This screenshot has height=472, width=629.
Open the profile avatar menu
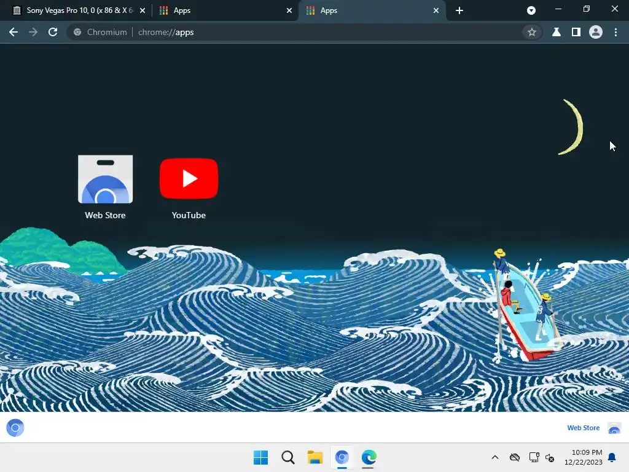[x=596, y=32]
